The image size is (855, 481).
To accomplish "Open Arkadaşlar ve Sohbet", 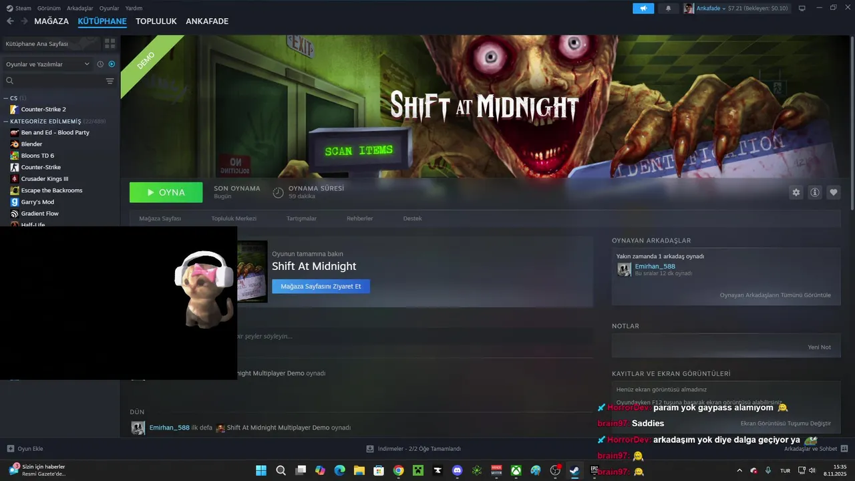I will coord(815,449).
